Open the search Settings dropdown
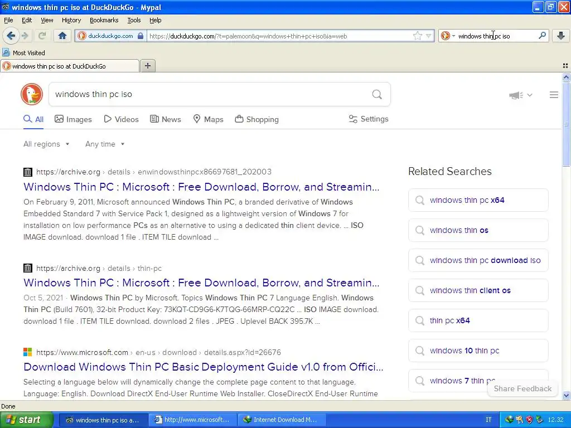 (369, 119)
